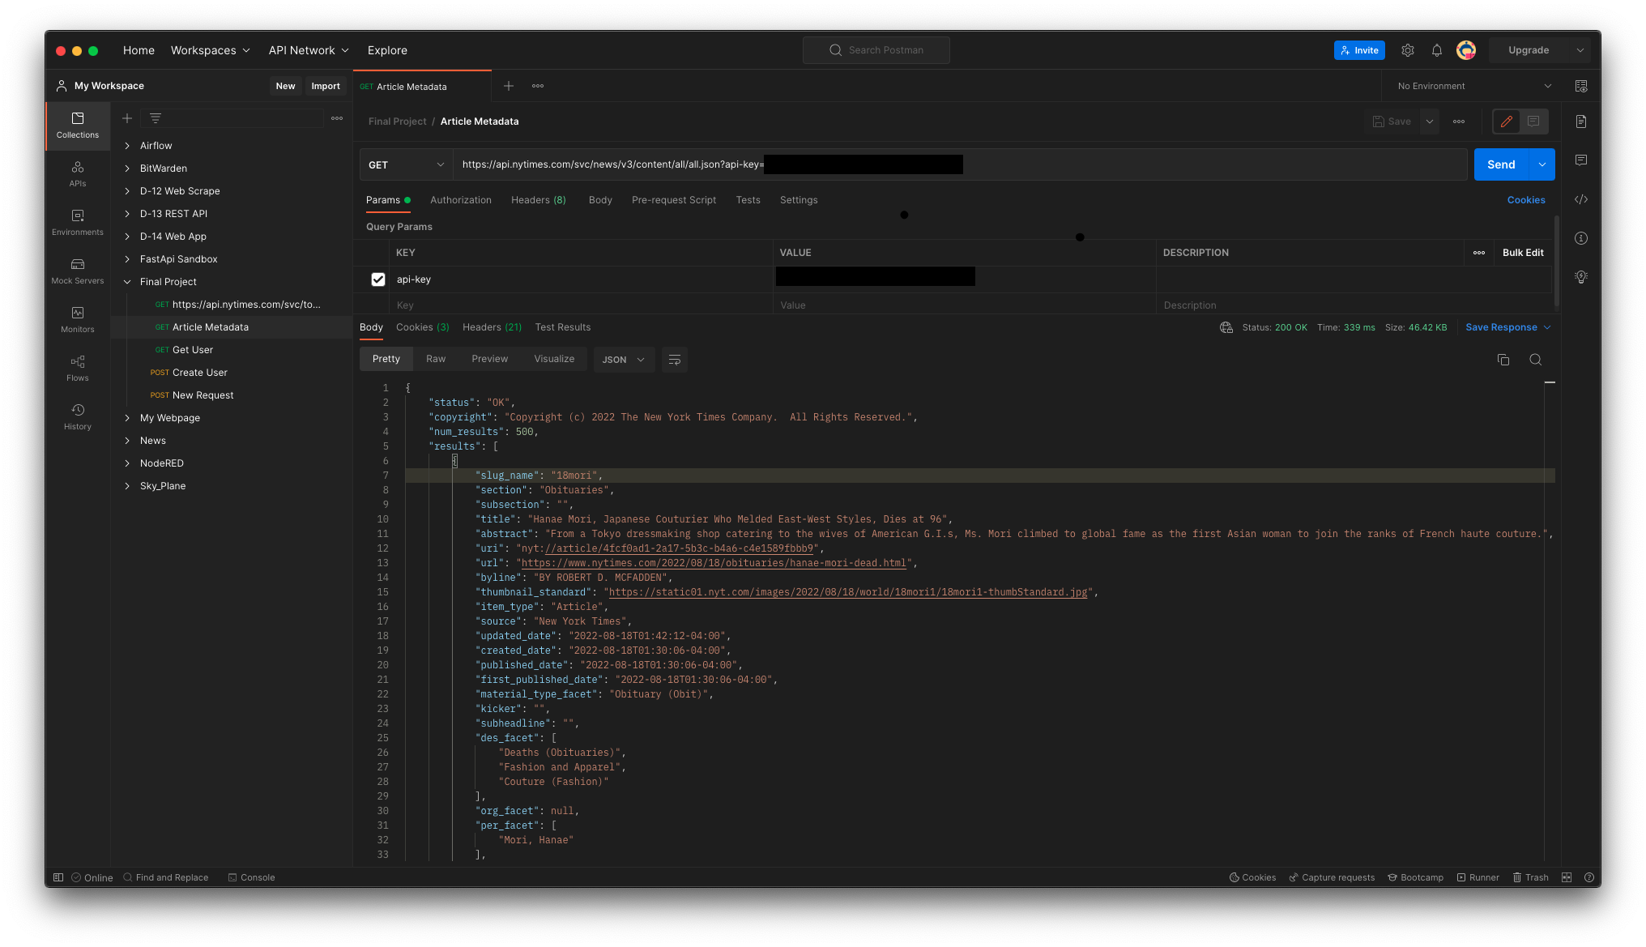Click the empty Key parameter field
This screenshot has height=947, width=1646.
click(581, 305)
